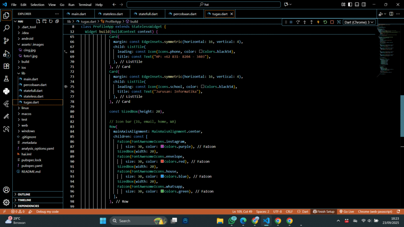This screenshot has height=227, width=404.
Task: Expand the OUTLINE section
Action: coord(24,194)
